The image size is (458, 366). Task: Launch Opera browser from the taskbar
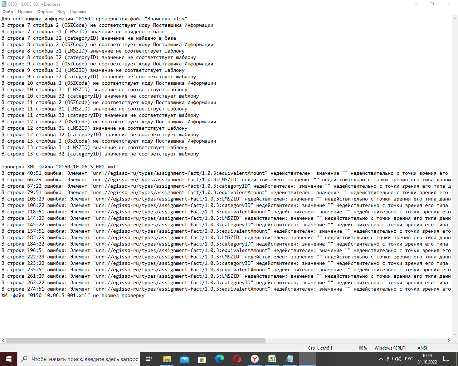pos(237,359)
